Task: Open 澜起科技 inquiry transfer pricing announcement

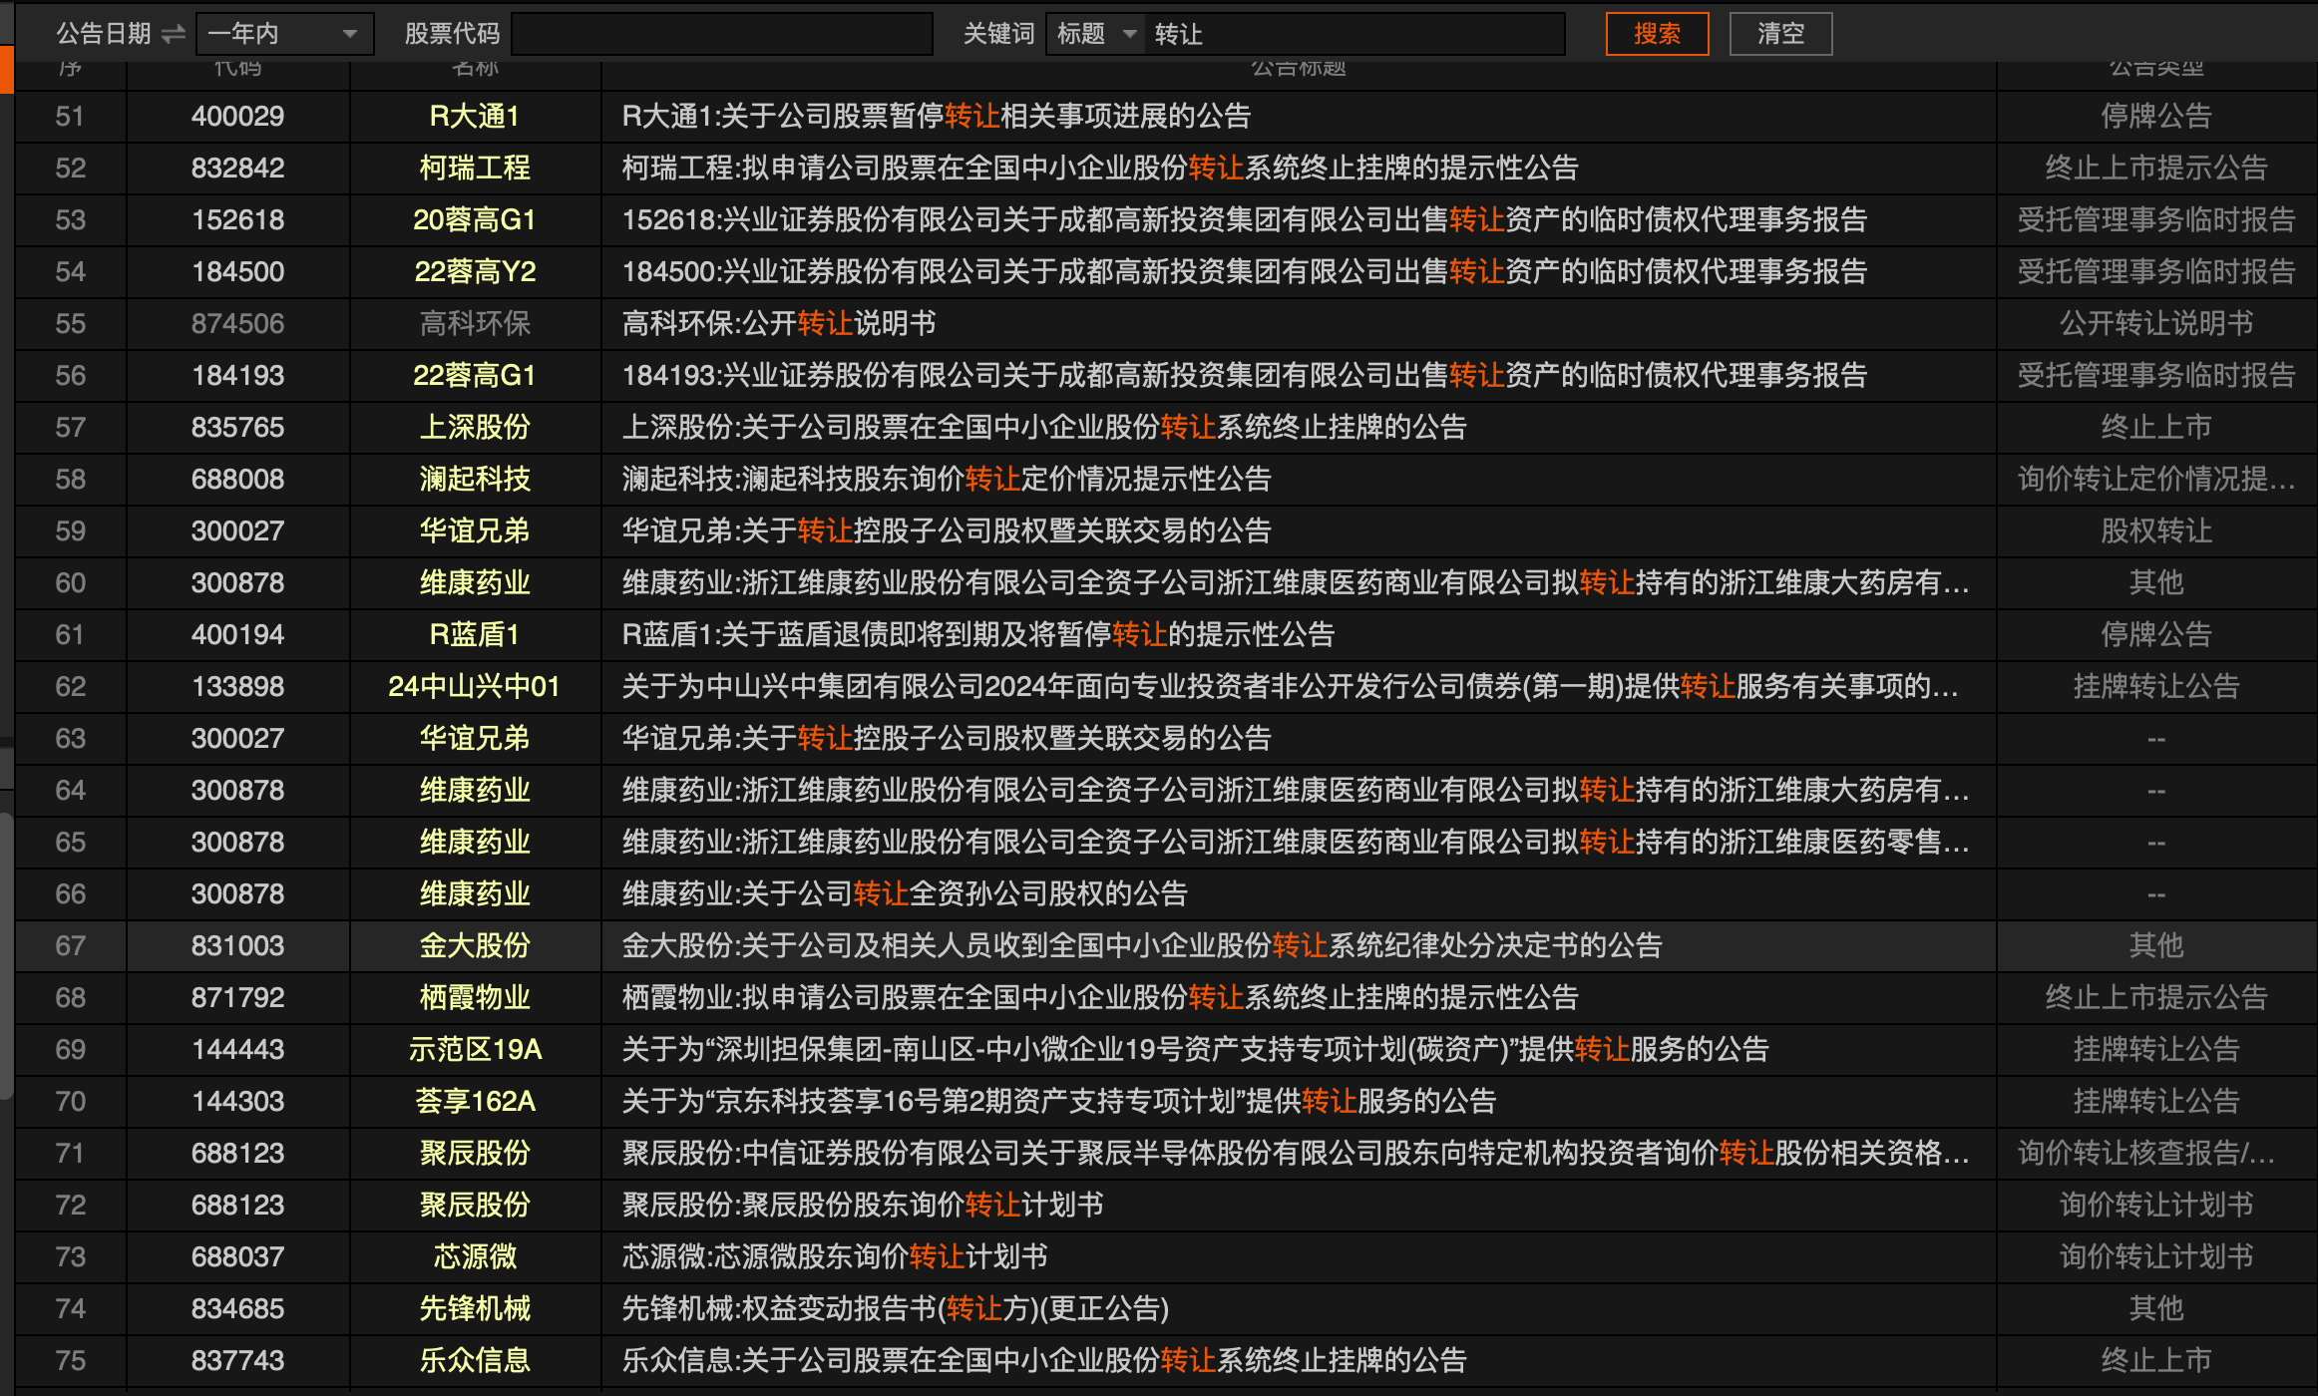Action: [947, 479]
